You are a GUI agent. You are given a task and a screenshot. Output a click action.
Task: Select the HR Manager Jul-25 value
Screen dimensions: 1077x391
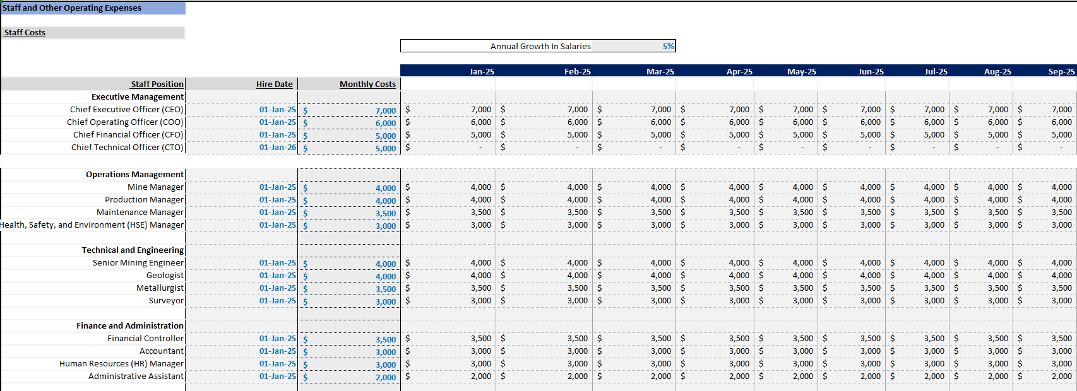[x=918, y=363]
